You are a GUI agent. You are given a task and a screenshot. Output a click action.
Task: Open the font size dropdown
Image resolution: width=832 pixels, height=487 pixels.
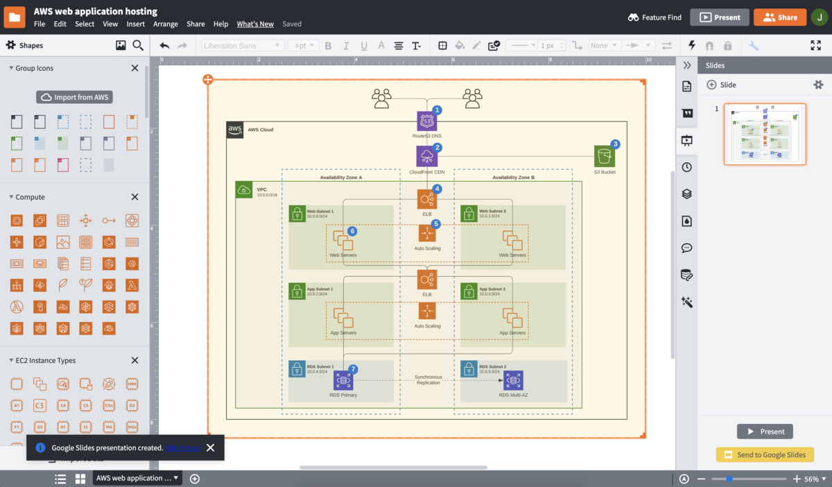(x=303, y=46)
